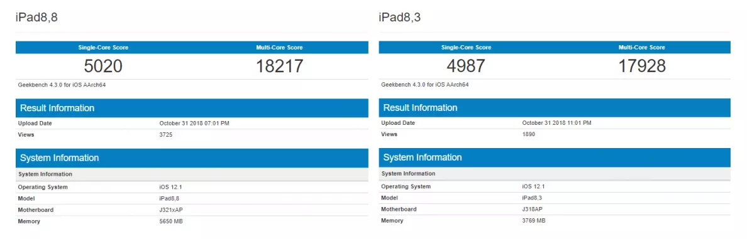Select motherboard value J321xAP
Image resolution: width=747 pixels, height=239 pixels.
coord(170,210)
